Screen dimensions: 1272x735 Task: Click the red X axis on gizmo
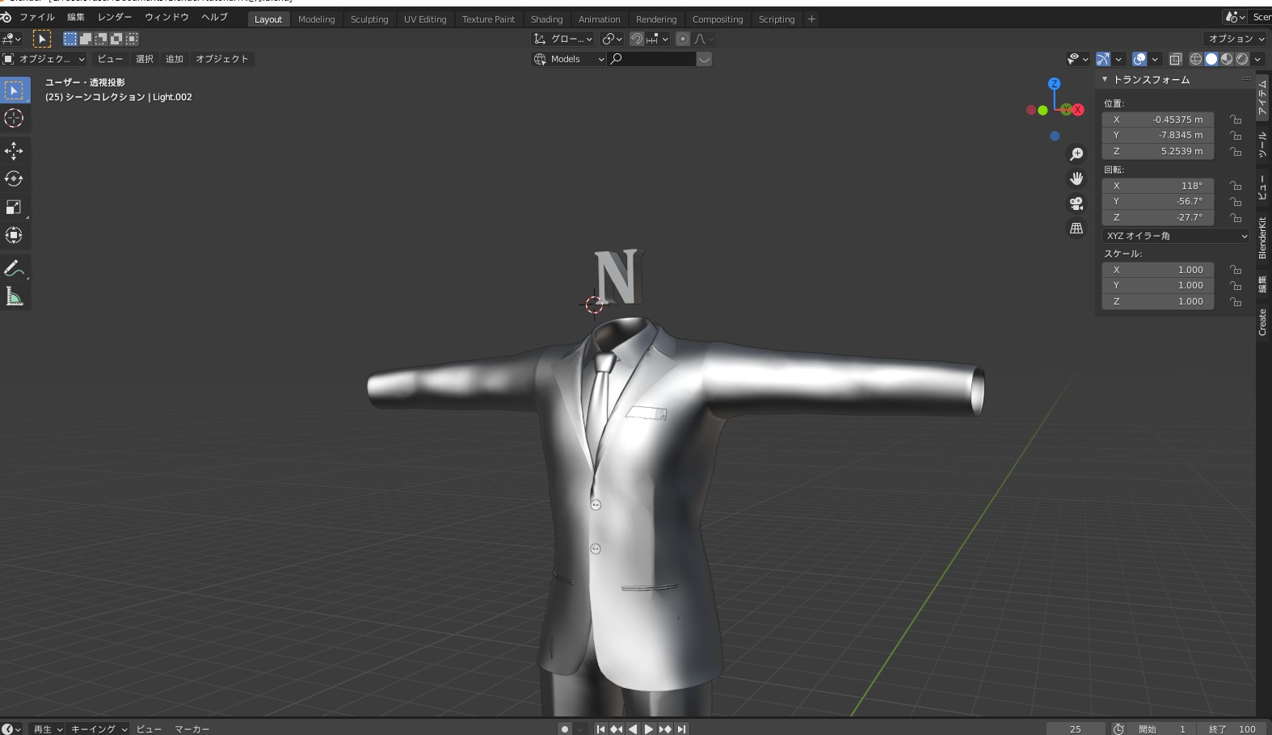pyautogui.click(x=1078, y=110)
